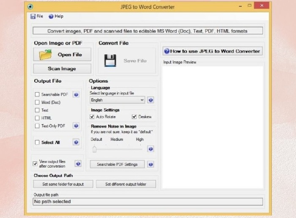The image size is (296, 218).
Task: Disable Auto Rotate image setting
Action: 92,117
